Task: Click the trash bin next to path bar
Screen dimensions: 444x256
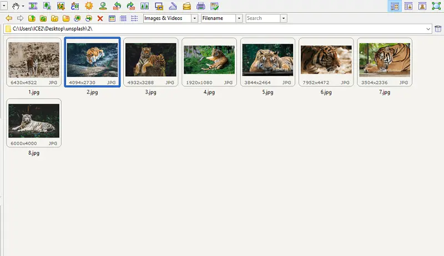Action: coord(438,29)
